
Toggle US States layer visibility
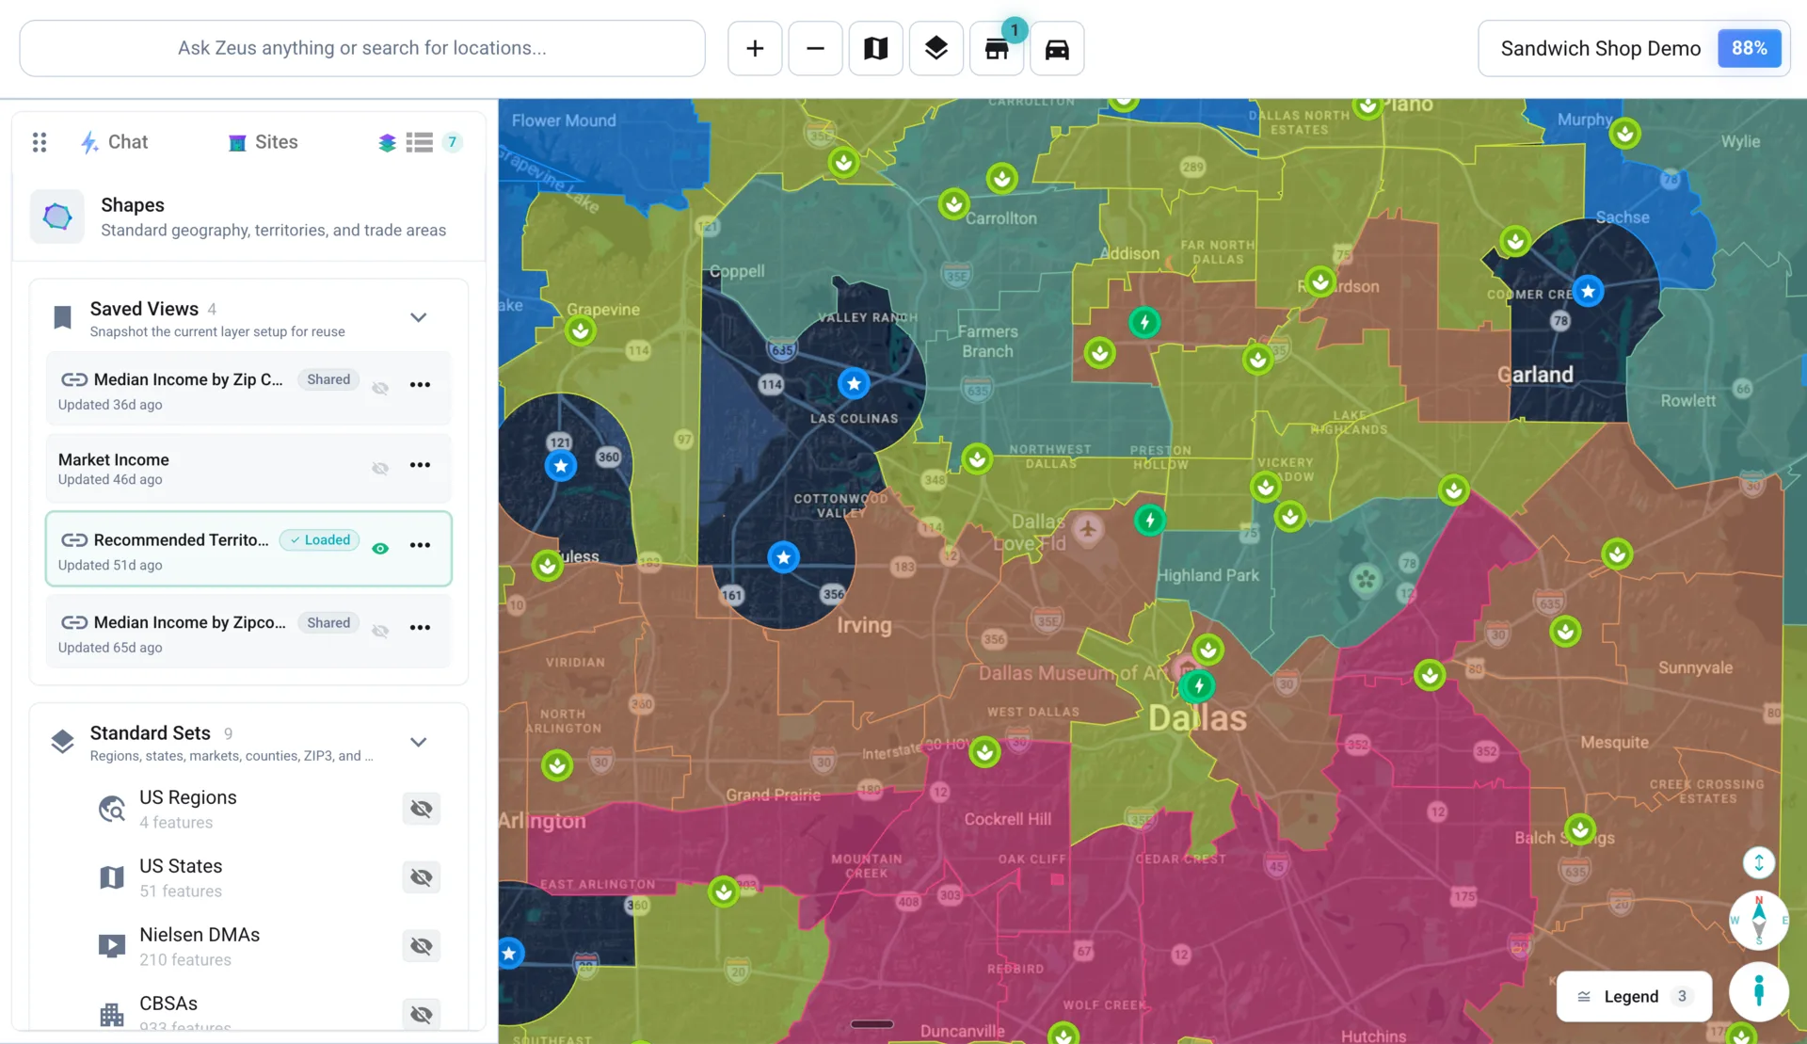coord(421,877)
